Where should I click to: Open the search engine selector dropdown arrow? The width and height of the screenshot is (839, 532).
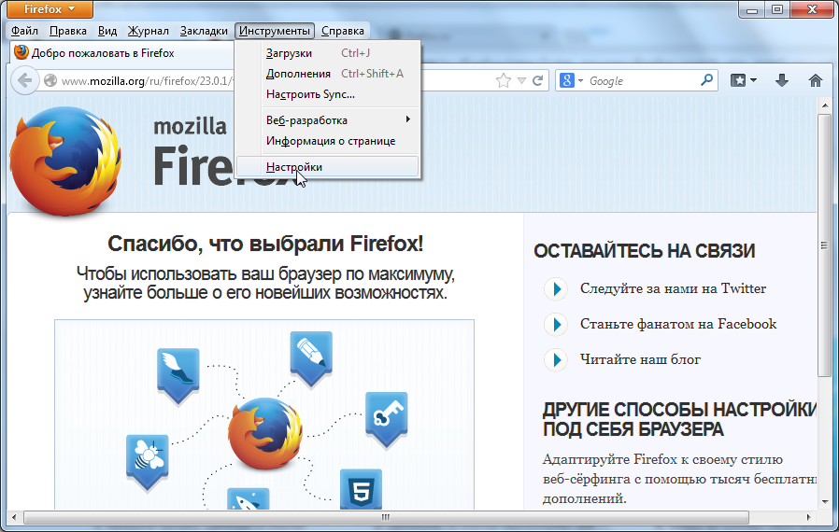pos(580,81)
